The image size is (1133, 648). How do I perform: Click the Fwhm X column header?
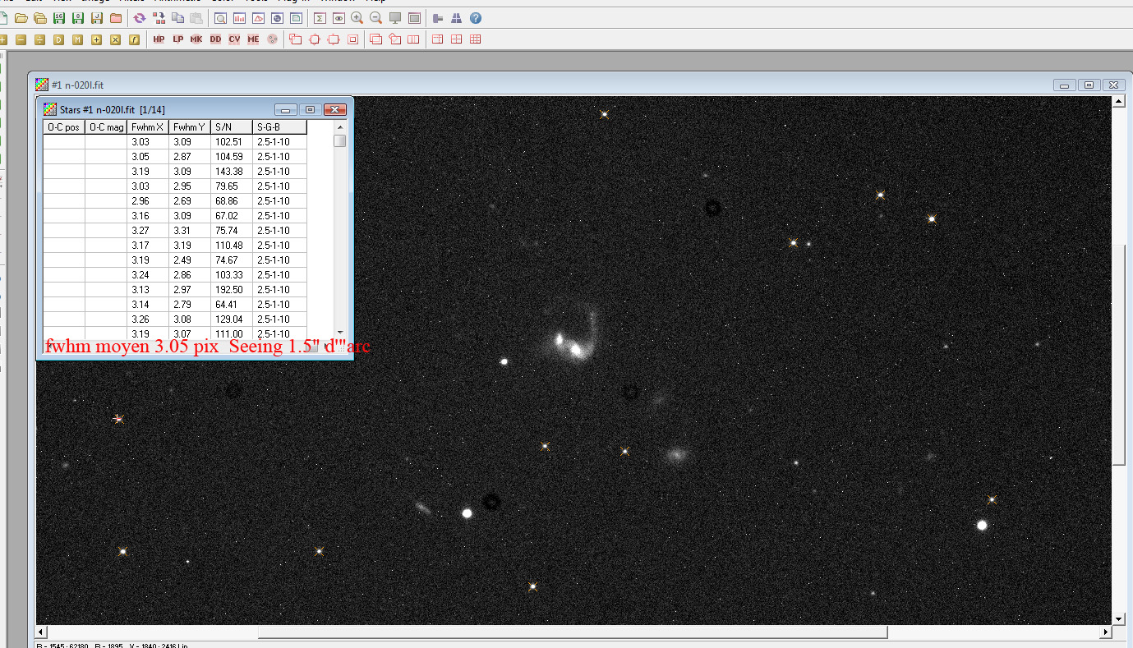(x=149, y=127)
